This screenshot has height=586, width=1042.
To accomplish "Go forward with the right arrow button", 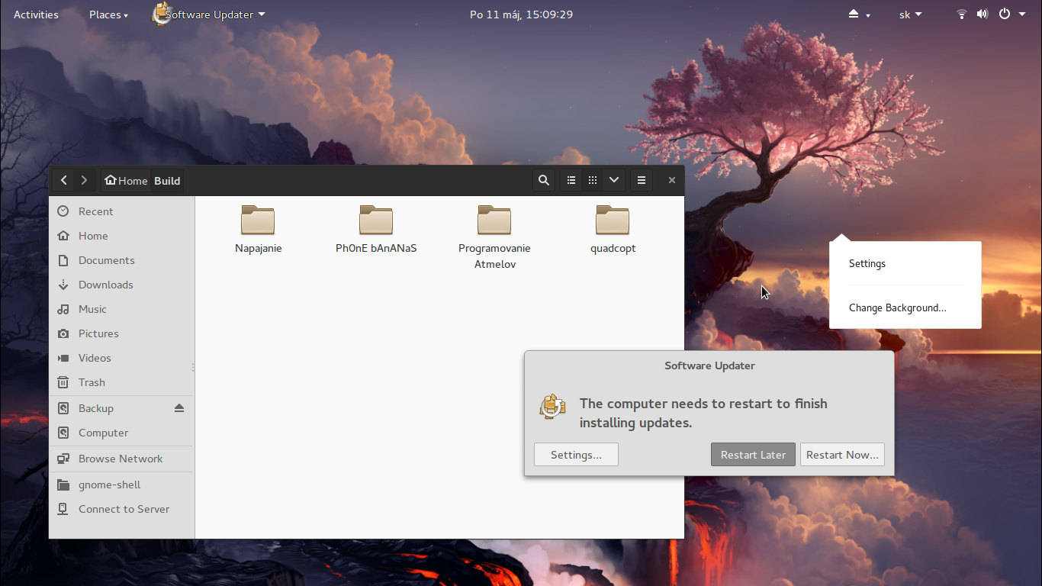I will click(84, 181).
